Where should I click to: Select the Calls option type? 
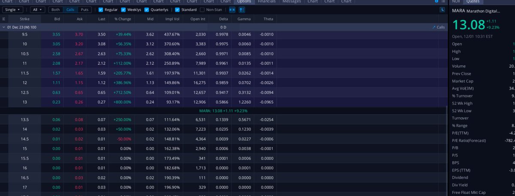[x=70, y=9]
